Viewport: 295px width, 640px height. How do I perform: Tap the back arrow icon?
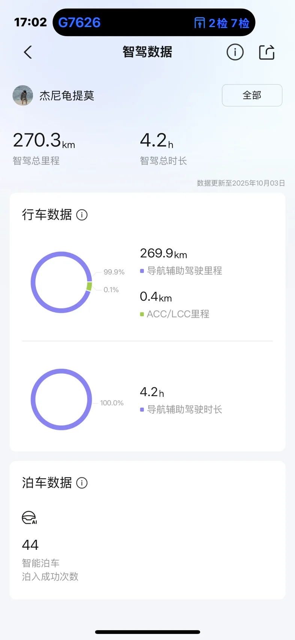tap(28, 52)
